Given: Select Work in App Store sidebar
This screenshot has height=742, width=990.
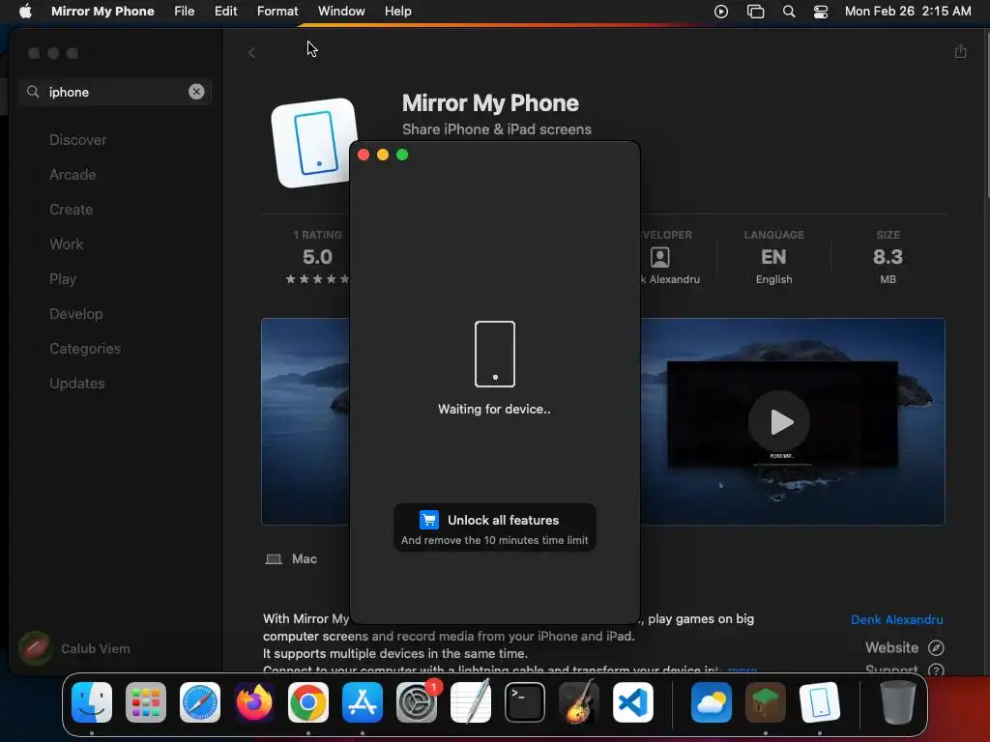Looking at the screenshot, I should [67, 244].
